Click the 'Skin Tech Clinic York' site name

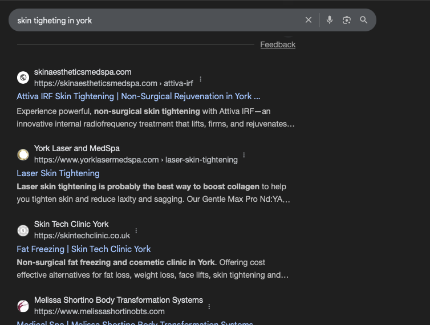pos(71,224)
